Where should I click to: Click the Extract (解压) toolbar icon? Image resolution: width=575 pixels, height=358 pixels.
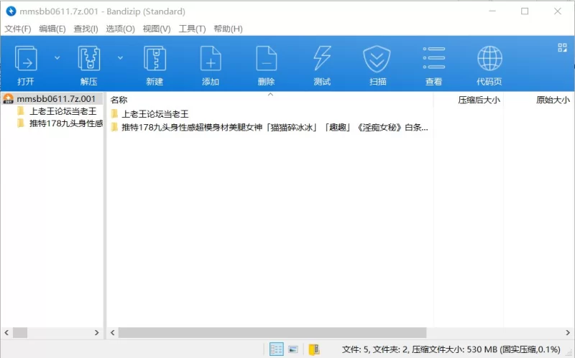click(88, 59)
